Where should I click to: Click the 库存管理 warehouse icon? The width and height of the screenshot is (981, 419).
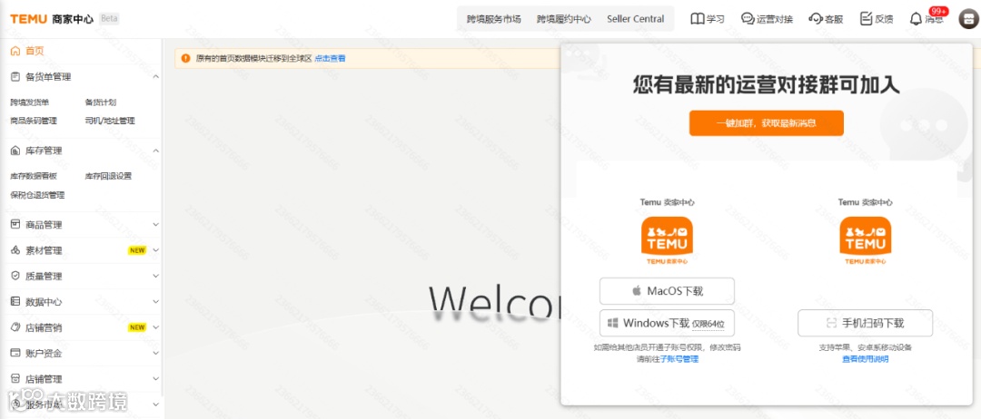(15, 151)
